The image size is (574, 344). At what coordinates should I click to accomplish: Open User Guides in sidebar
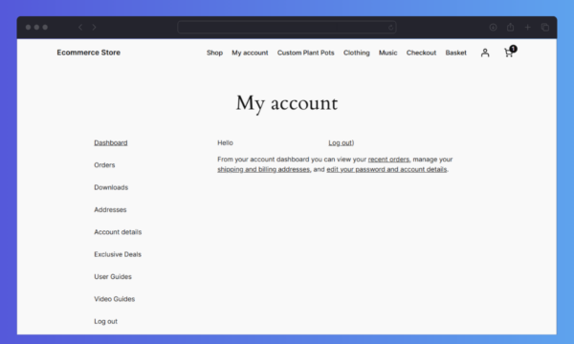point(113,276)
